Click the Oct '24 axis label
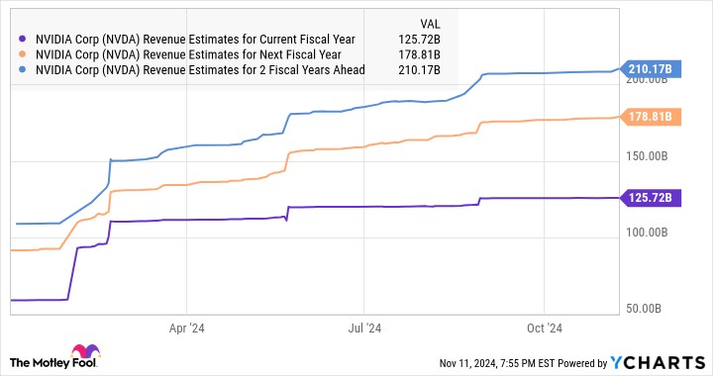This screenshot has height=376, width=713. [x=545, y=329]
